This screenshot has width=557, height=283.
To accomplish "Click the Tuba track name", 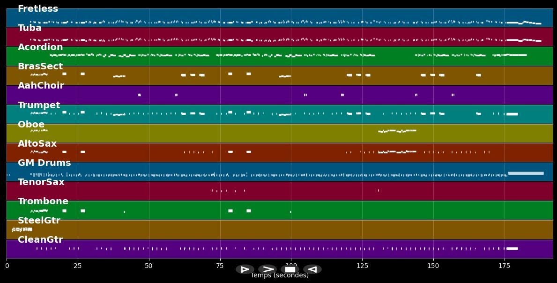I will (x=30, y=28).
